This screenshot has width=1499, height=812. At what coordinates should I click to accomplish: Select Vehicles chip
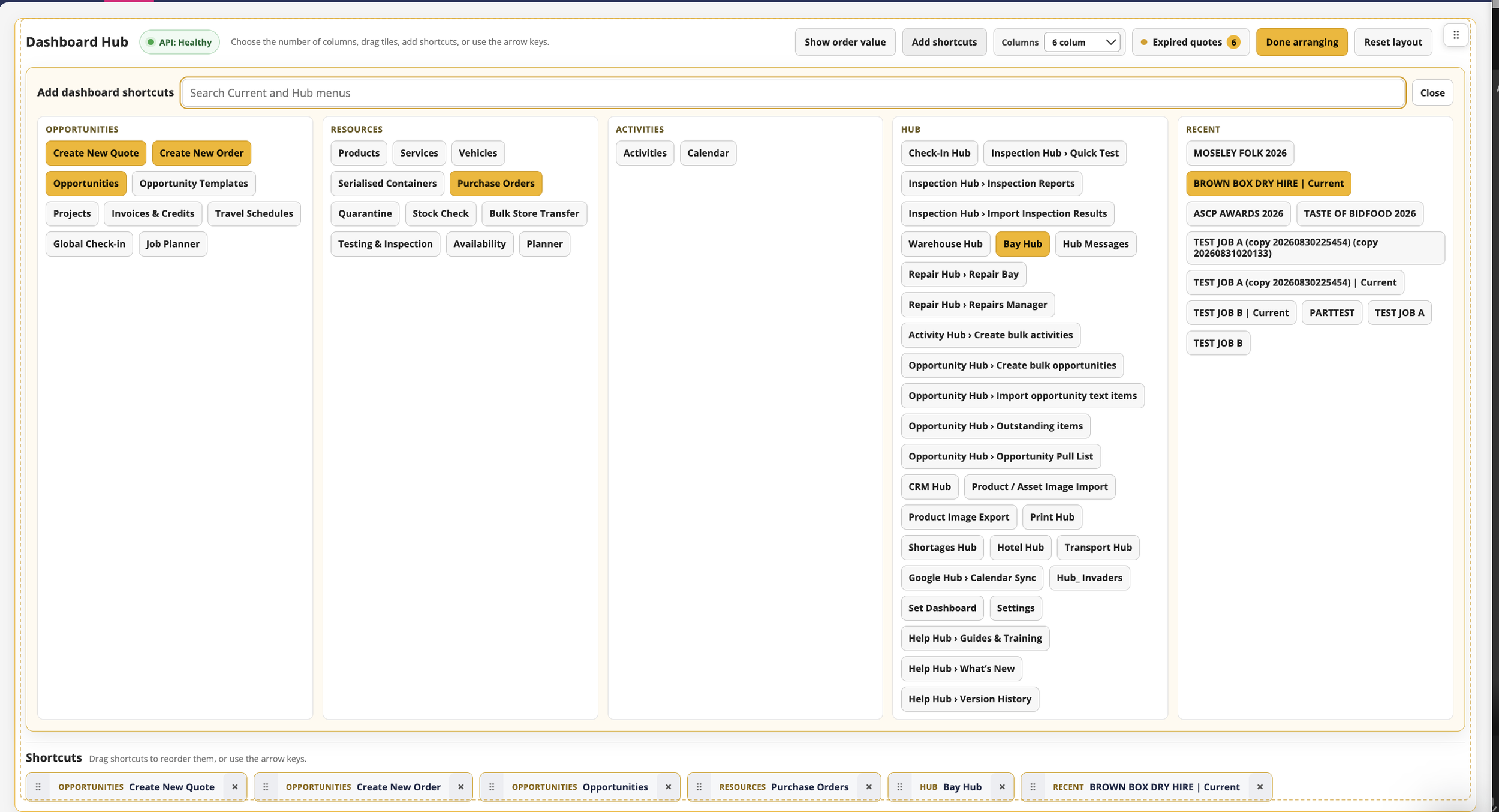coord(478,153)
